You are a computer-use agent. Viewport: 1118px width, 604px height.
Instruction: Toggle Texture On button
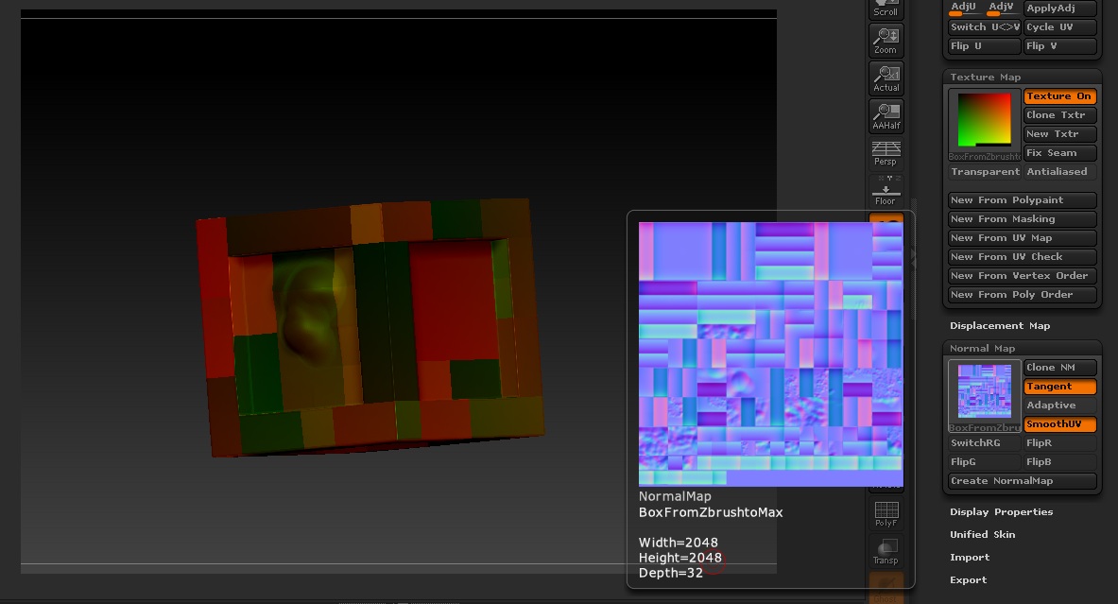pyautogui.click(x=1059, y=96)
